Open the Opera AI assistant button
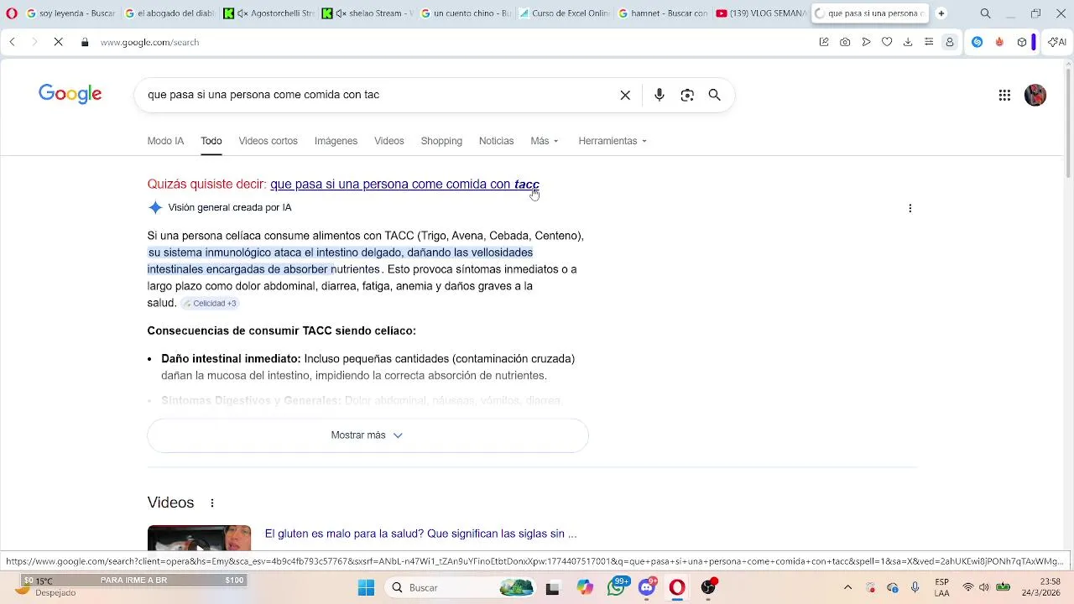This screenshot has width=1074, height=604. pos(1056,42)
